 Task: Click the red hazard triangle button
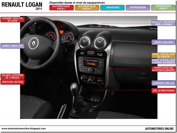[91, 53]
